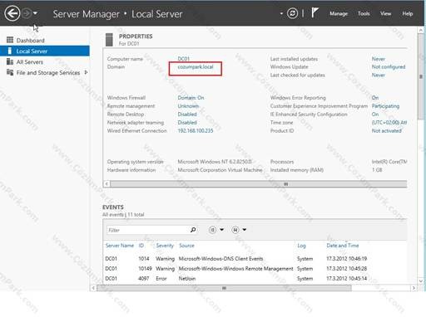The image size is (426, 317).
Task: Click Remote Desktop Disabled link
Action: tap(187, 115)
